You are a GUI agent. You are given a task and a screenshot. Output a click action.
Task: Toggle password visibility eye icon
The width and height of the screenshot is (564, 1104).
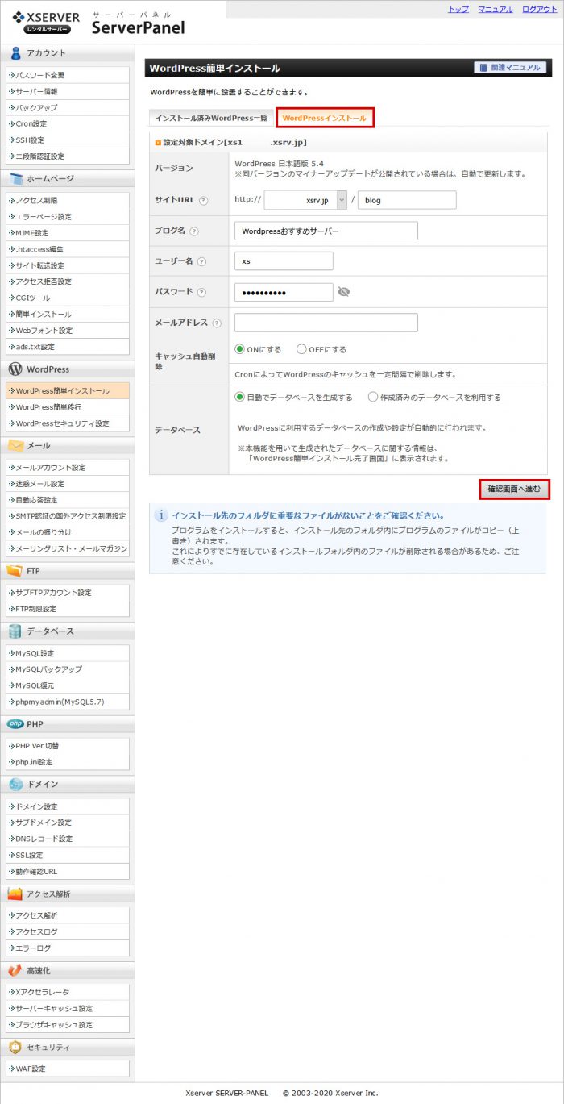tap(344, 292)
